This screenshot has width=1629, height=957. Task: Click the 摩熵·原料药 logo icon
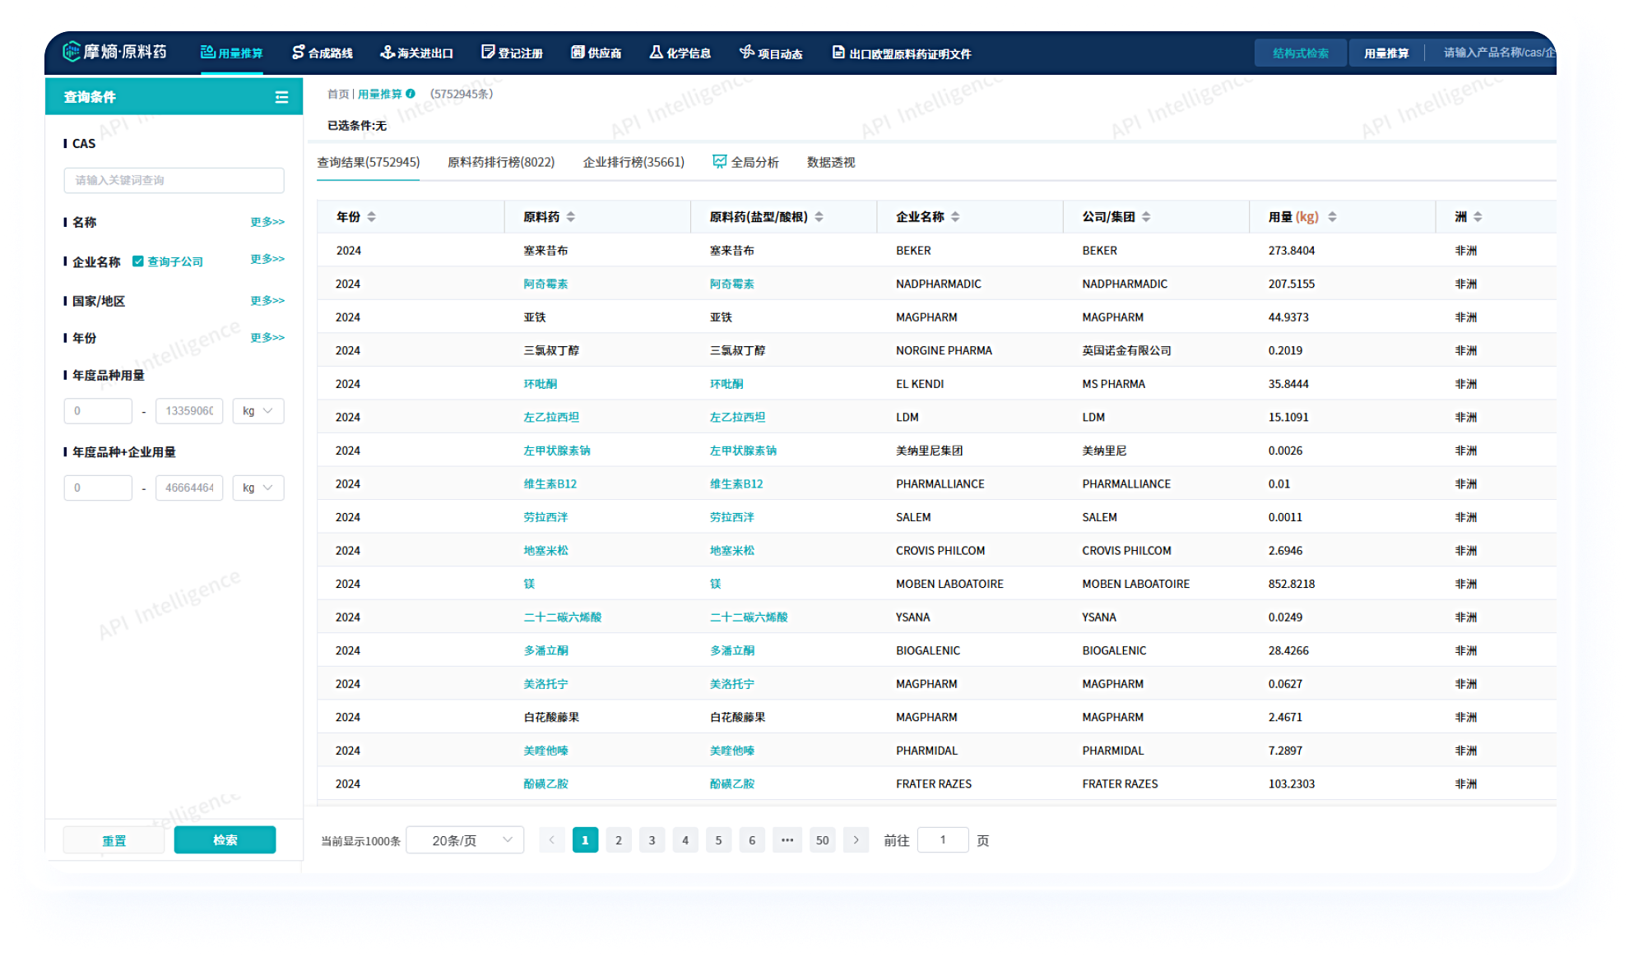pos(72,52)
